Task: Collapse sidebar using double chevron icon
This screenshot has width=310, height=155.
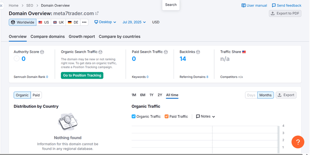Action: (x=2, y=6)
